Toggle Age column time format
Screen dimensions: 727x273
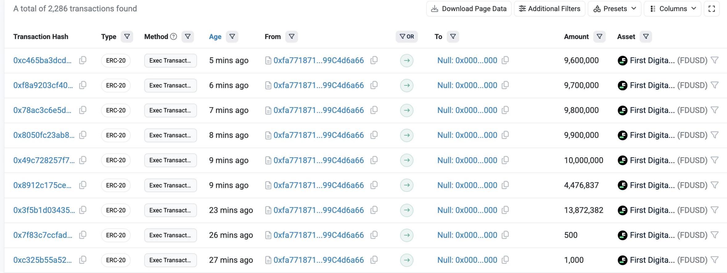pos(215,37)
